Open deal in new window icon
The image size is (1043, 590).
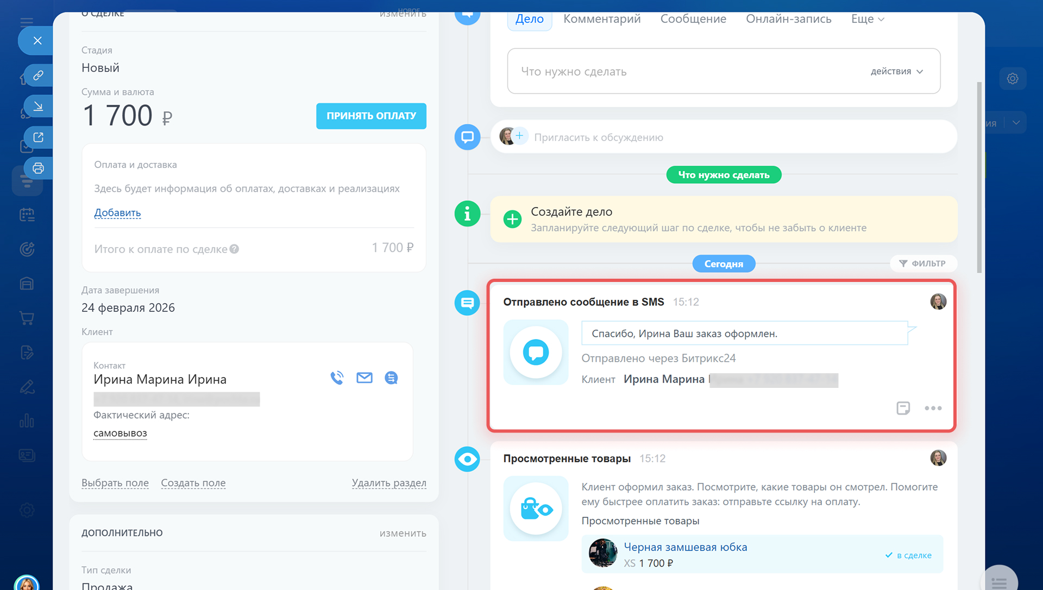click(x=38, y=137)
